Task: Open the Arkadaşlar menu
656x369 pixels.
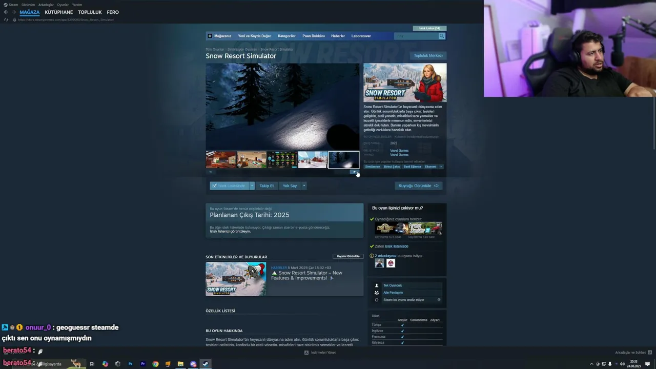Action: [46, 5]
